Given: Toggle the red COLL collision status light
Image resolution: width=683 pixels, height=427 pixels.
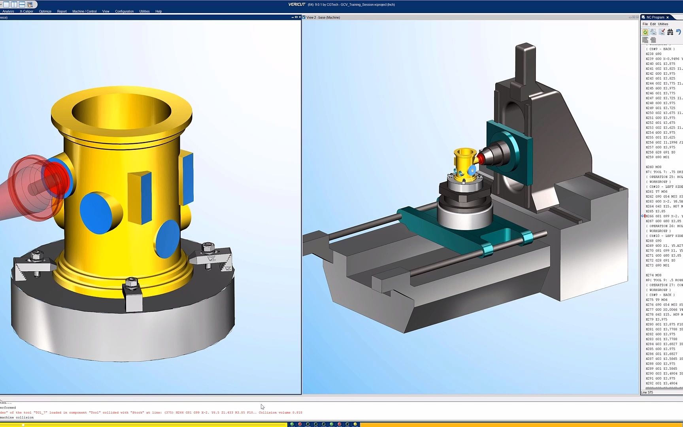Looking at the screenshot, I should pyautogui.click(x=300, y=424).
